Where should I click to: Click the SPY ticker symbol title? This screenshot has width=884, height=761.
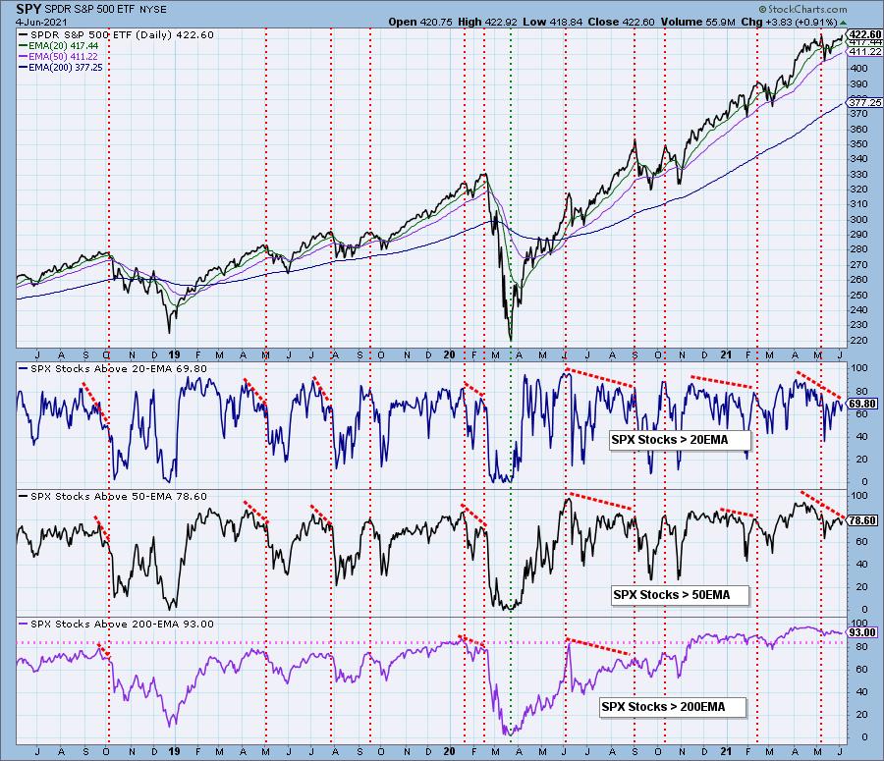(28, 9)
